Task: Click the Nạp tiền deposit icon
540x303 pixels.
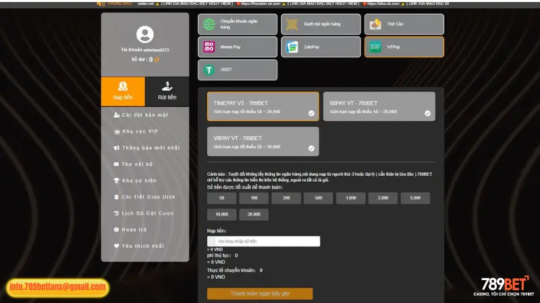Action: [123, 86]
